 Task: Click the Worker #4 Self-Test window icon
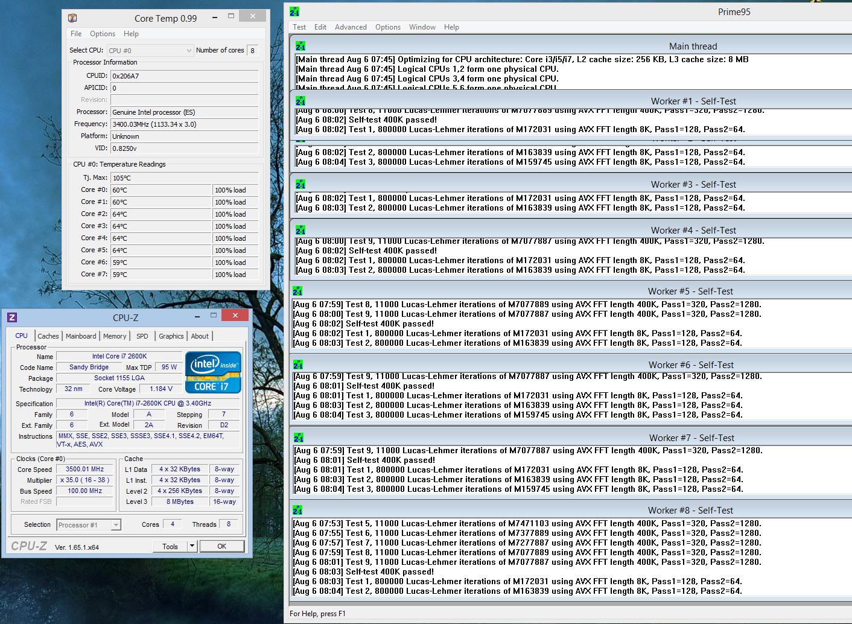pos(300,230)
